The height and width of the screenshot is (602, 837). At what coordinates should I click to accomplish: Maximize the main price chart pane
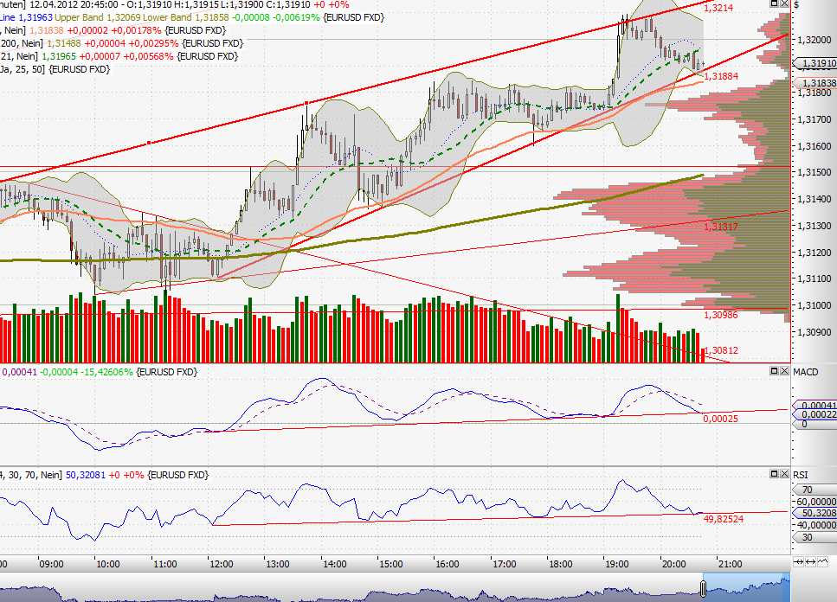click(x=774, y=3)
